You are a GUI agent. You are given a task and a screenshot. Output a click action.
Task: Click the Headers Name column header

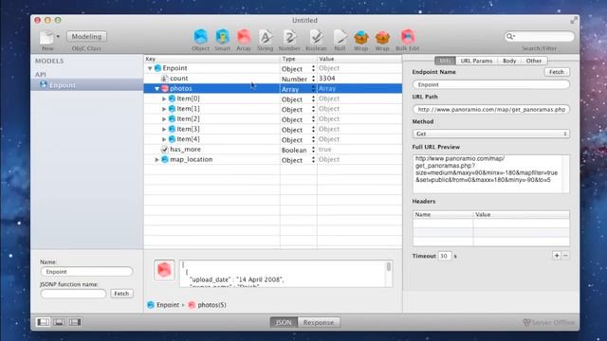pos(443,214)
